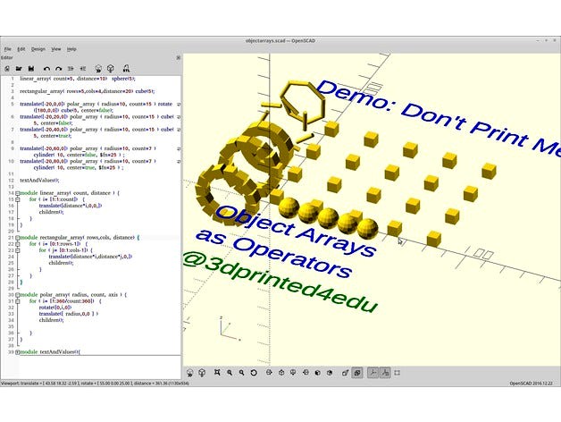Switch to the Left view icon
Image resolution: width=561 pixels, height=422 pixels.
306,373
